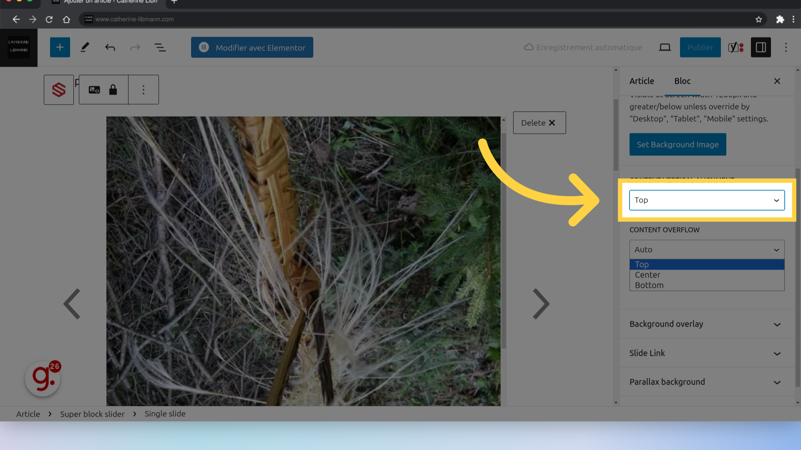The image size is (801, 450).
Task: Expand the Slide Link section
Action: click(x=707, y=353)
